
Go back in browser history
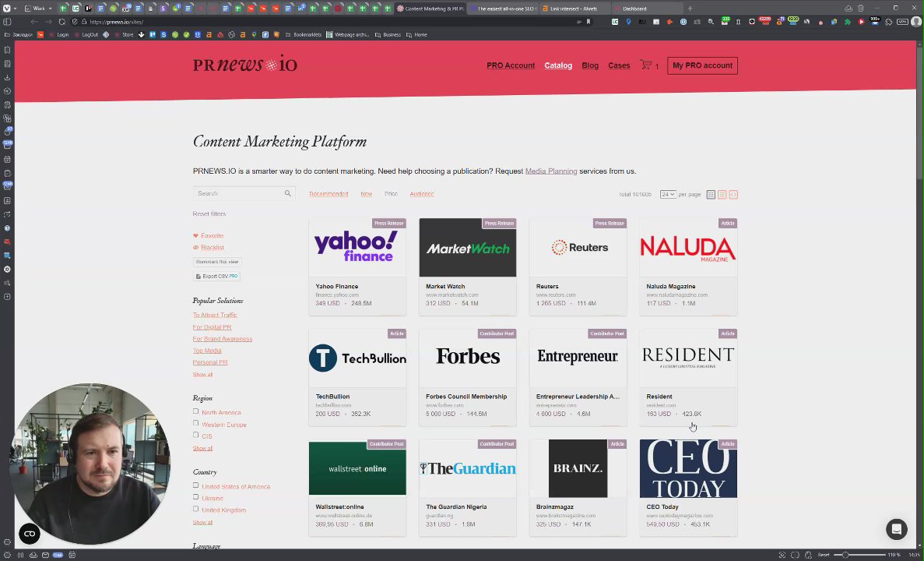tap(34, 22)
